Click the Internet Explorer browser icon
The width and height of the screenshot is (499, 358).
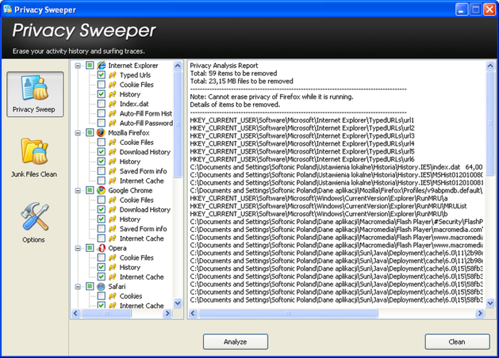click(x=101, y=65)
